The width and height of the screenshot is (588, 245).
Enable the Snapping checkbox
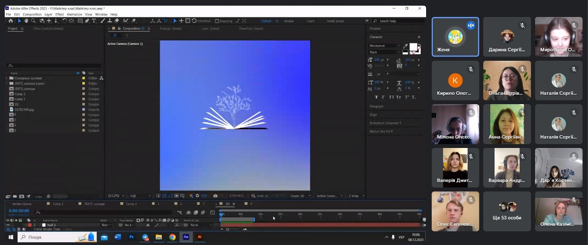click(217, 21)
